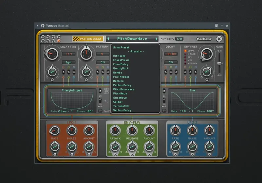Load the Artifacts preset
Screen dimensions: 262x183
point(119,56)
